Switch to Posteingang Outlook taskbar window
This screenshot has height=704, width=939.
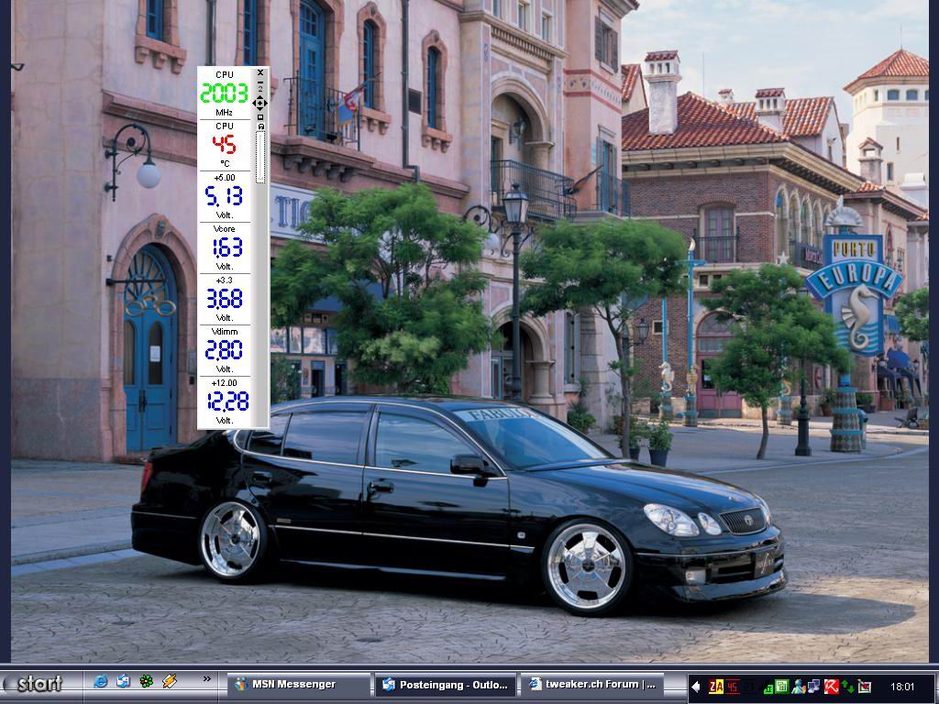446,684
